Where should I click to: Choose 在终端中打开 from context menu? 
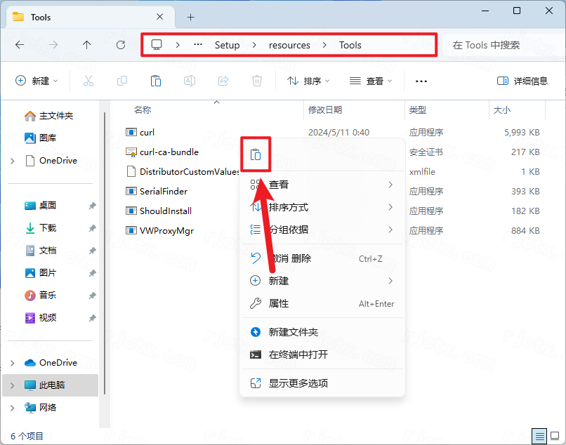(x=298, y=354)
